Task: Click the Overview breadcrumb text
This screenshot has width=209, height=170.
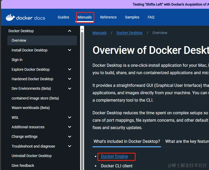Action: [160, 33]
